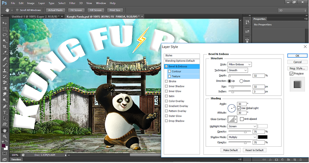Open the Technique dropdown (Smooth)
The width and height of the screenshot is (309, 163).
pyautogui.click(x=238, y=70)
